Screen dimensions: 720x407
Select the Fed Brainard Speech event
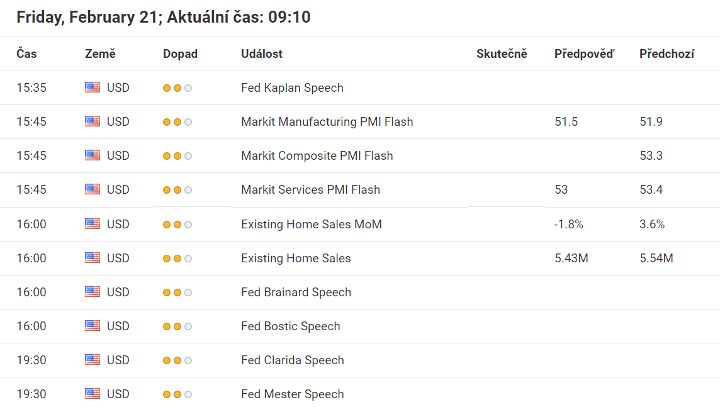tap(296, 293)
